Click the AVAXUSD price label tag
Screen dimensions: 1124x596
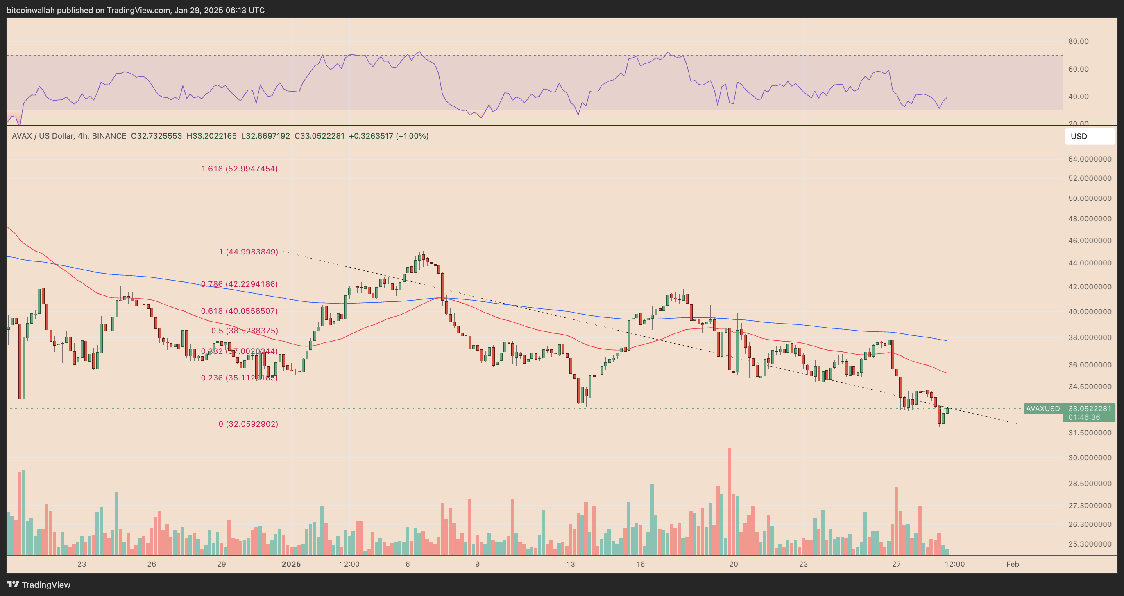click(x=1043, y=409)
